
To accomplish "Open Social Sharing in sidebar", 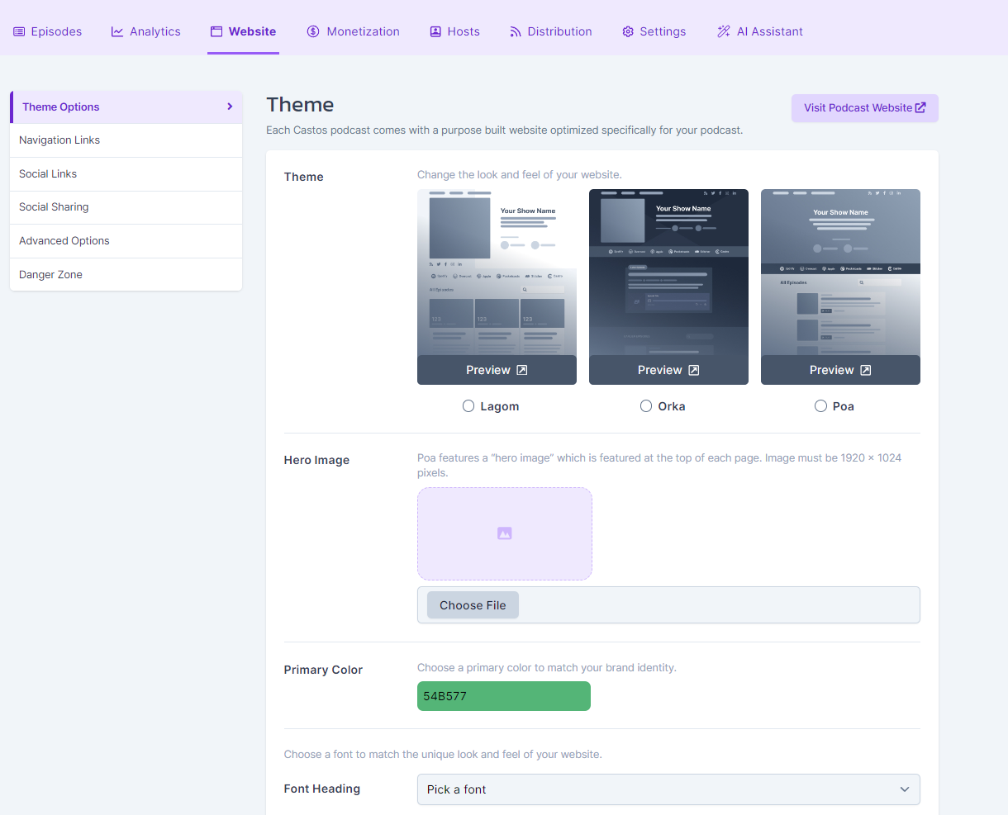I will coord(126,207).
